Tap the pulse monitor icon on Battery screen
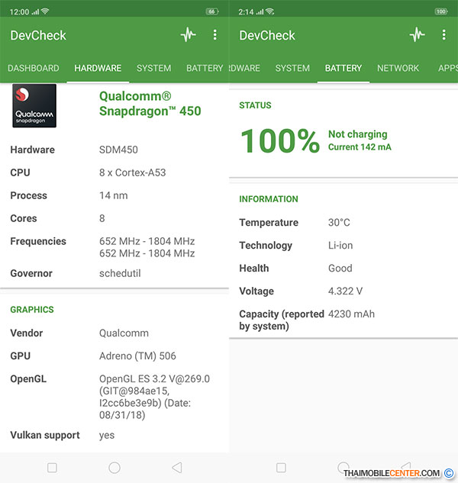This screenshot has width=458, height=483. (x=417, y=35)
